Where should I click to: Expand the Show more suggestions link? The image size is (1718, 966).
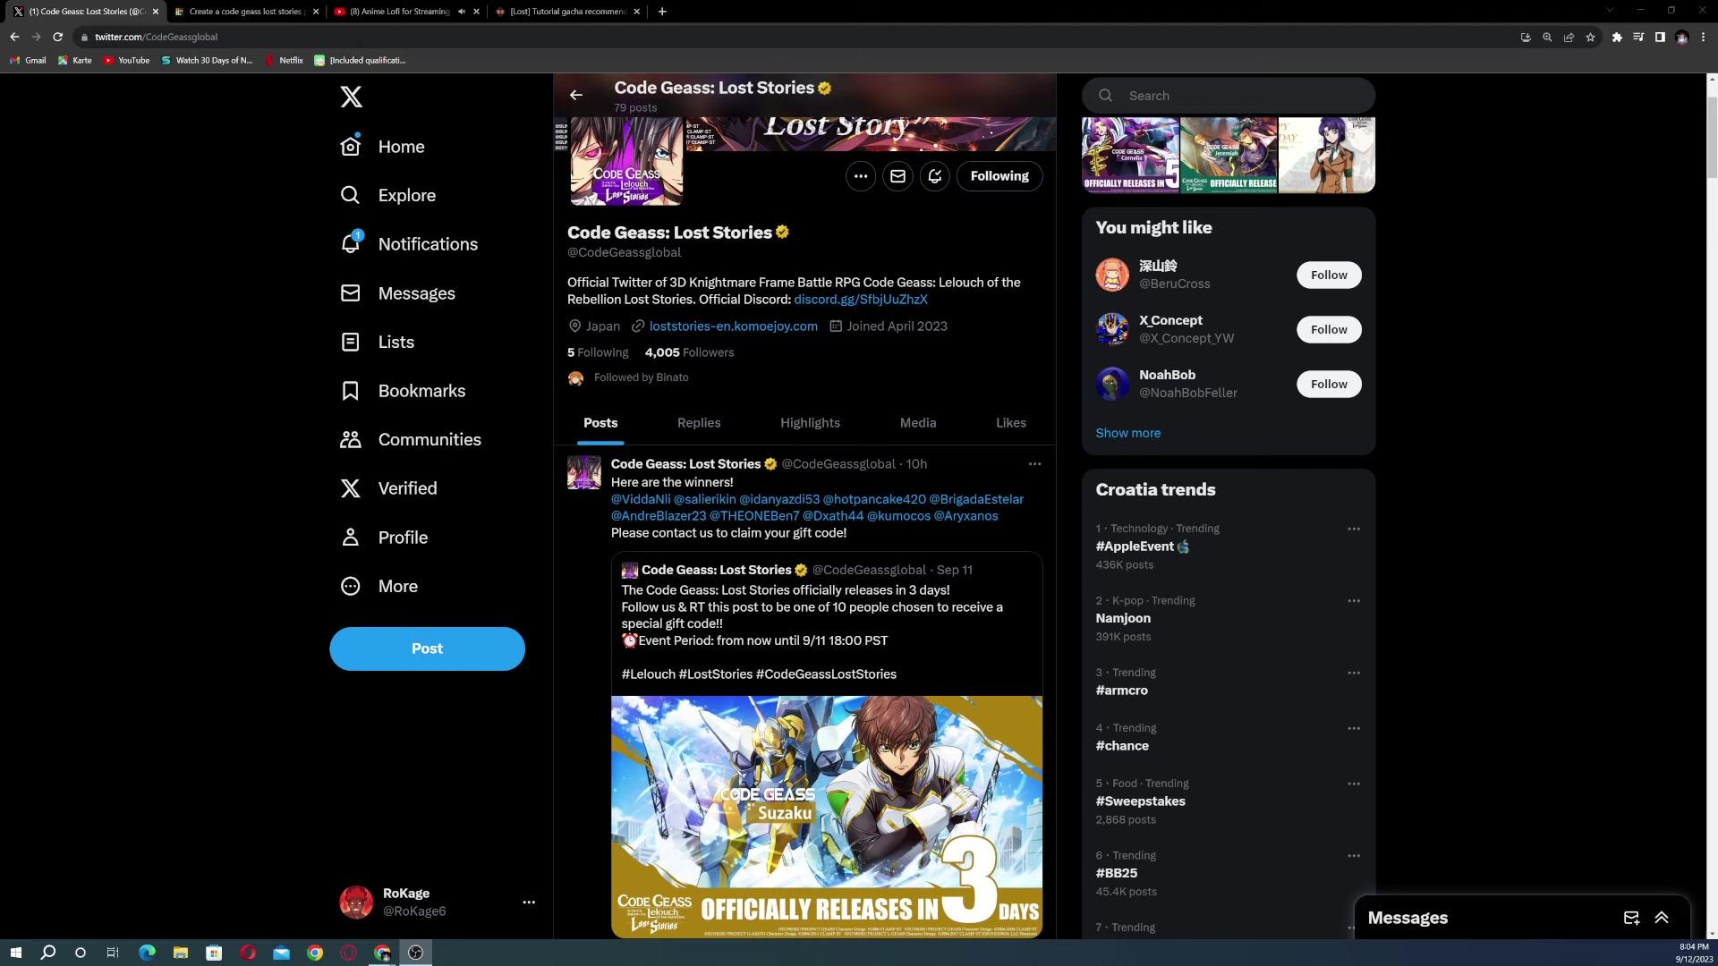coord(1128,432)
